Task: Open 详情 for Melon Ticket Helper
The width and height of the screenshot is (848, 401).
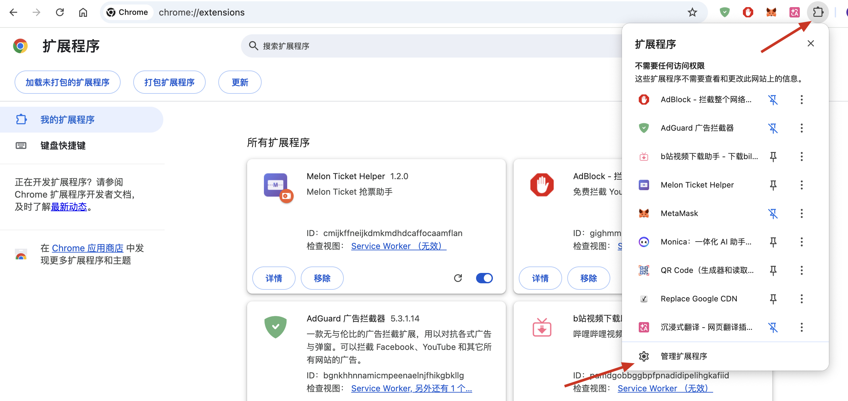Action: coord(274,278)
